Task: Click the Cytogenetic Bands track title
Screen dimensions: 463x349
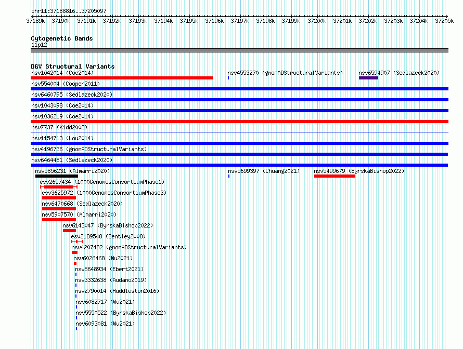Action: [62, 38]
